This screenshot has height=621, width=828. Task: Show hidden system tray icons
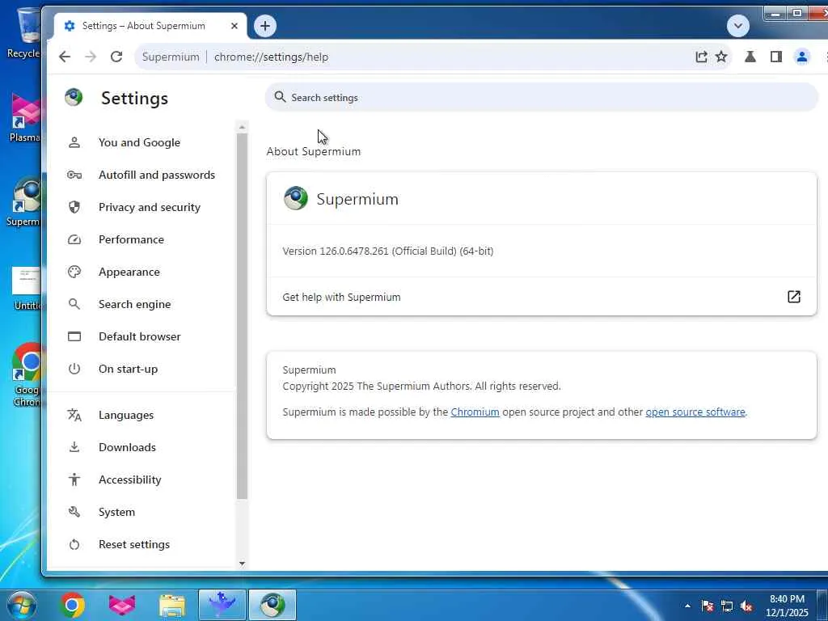pos(687,606)
